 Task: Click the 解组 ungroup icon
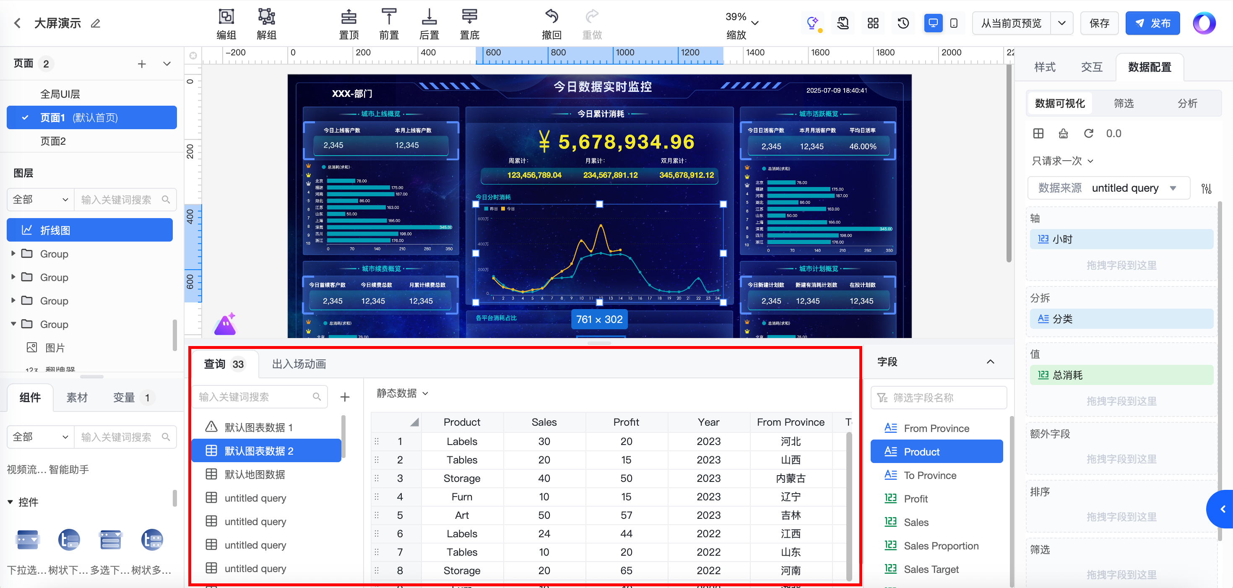[266, 17]
